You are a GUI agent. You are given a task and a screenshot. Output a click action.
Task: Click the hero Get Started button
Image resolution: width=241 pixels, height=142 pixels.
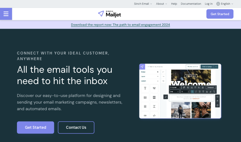[35, 127]
